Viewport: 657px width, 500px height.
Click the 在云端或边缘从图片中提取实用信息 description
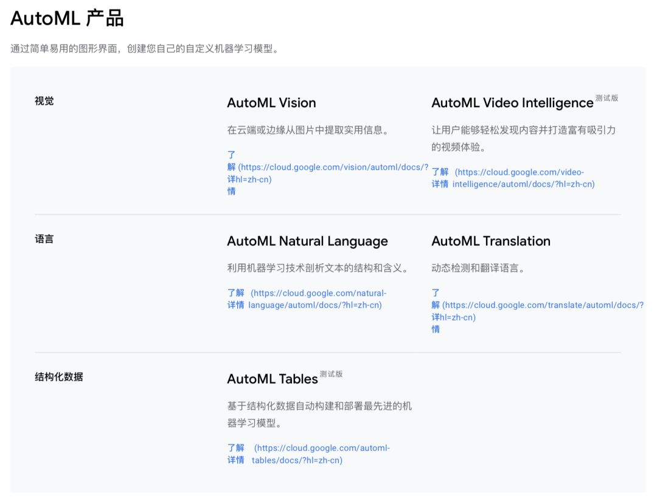308,130
